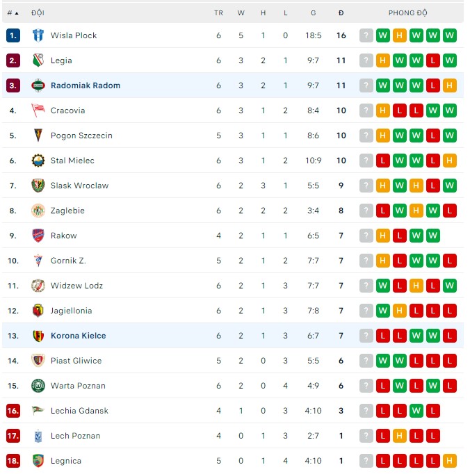Click the PHONG ĐỘ form column header

pos(408,13)
